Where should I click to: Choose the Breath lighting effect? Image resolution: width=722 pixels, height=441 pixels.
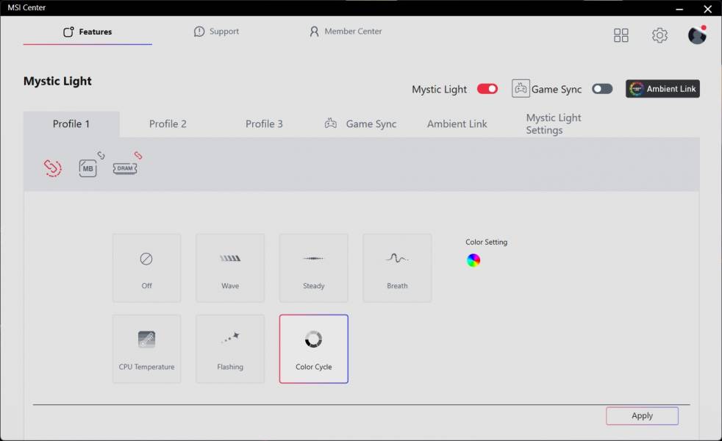(397, 268)
